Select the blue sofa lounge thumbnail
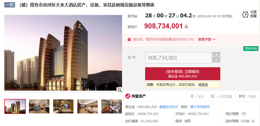The width and height of the screenshot is (260, 126). pos(39,106)
